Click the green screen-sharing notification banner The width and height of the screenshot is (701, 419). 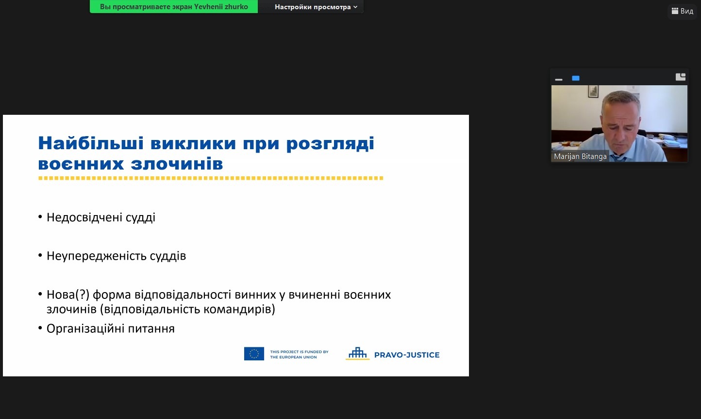click(174, 7)
